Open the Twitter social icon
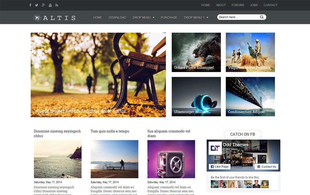310x195 pixels. point(36,5)
